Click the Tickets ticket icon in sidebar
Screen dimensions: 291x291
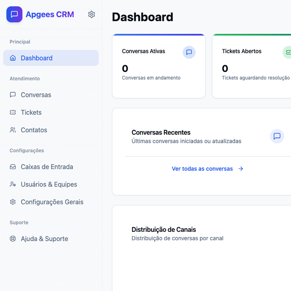[13, 112]
